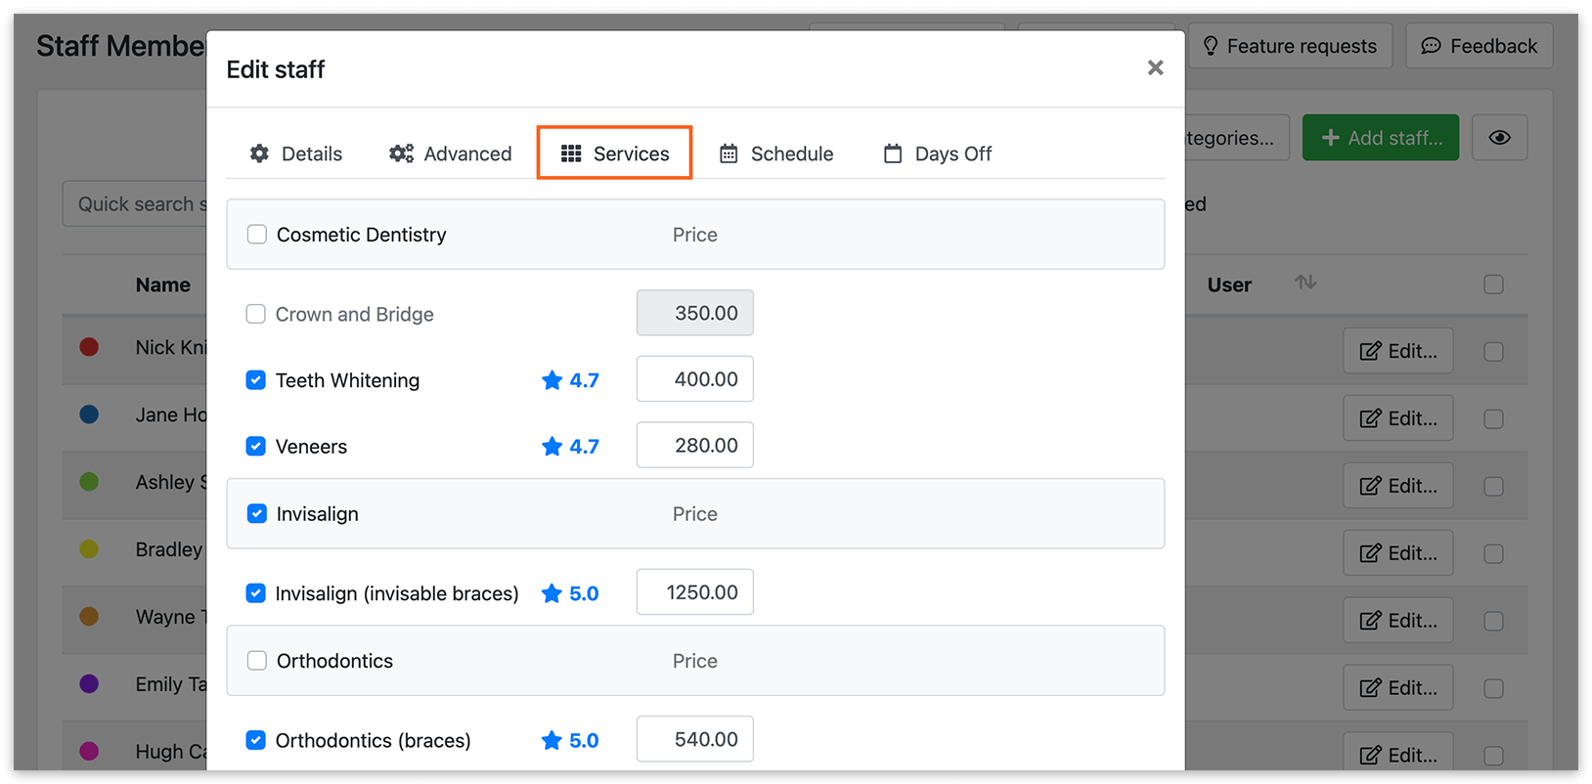
Task: Close the Edit staff dialog
Action: pyautogui.click(x=1155, y=67)
